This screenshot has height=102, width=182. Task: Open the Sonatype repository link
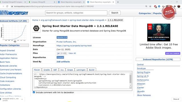tap(141, 68)
